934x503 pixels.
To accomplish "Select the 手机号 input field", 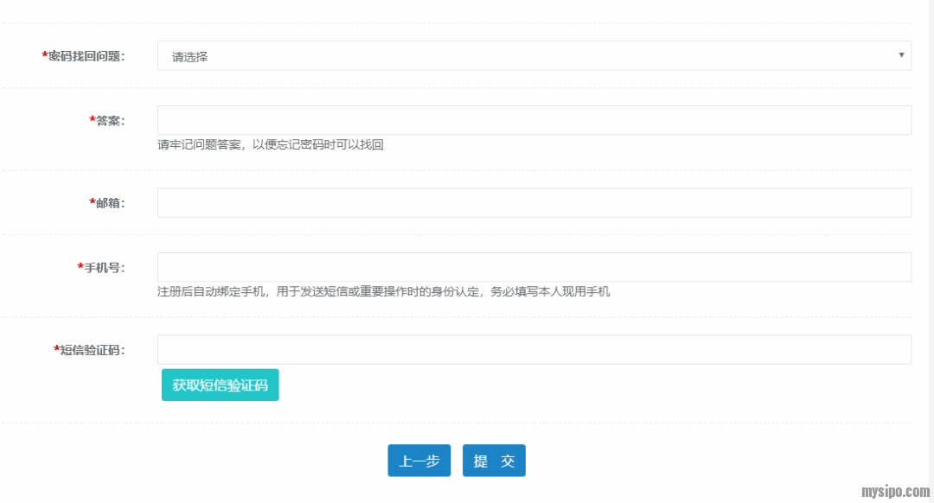I will (534, 267).
